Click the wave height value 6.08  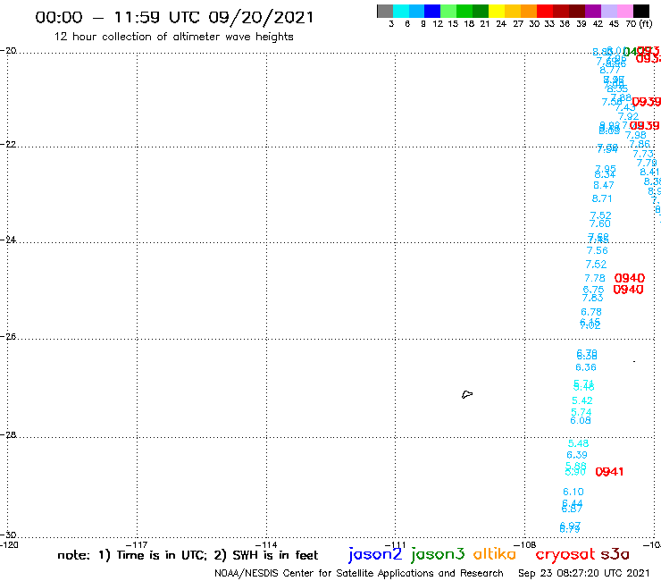point(581,421)
